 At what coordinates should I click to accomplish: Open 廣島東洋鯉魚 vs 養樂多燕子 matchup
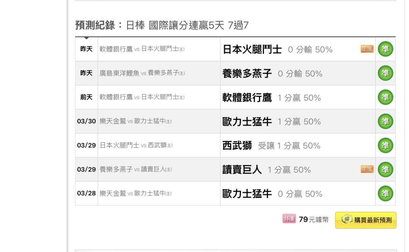pyautogui.click(x=142, y=73)
